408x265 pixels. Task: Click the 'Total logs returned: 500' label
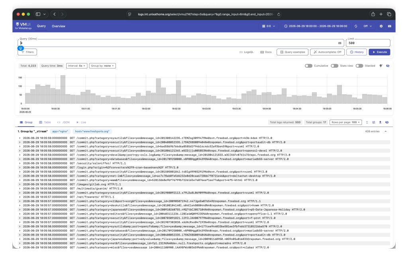pyautogui.click(x=285, y=123)
